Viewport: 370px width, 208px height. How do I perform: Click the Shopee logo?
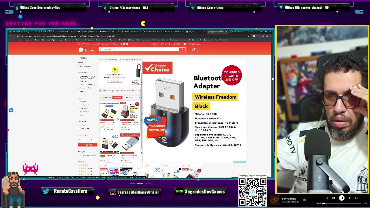point(86,50)
